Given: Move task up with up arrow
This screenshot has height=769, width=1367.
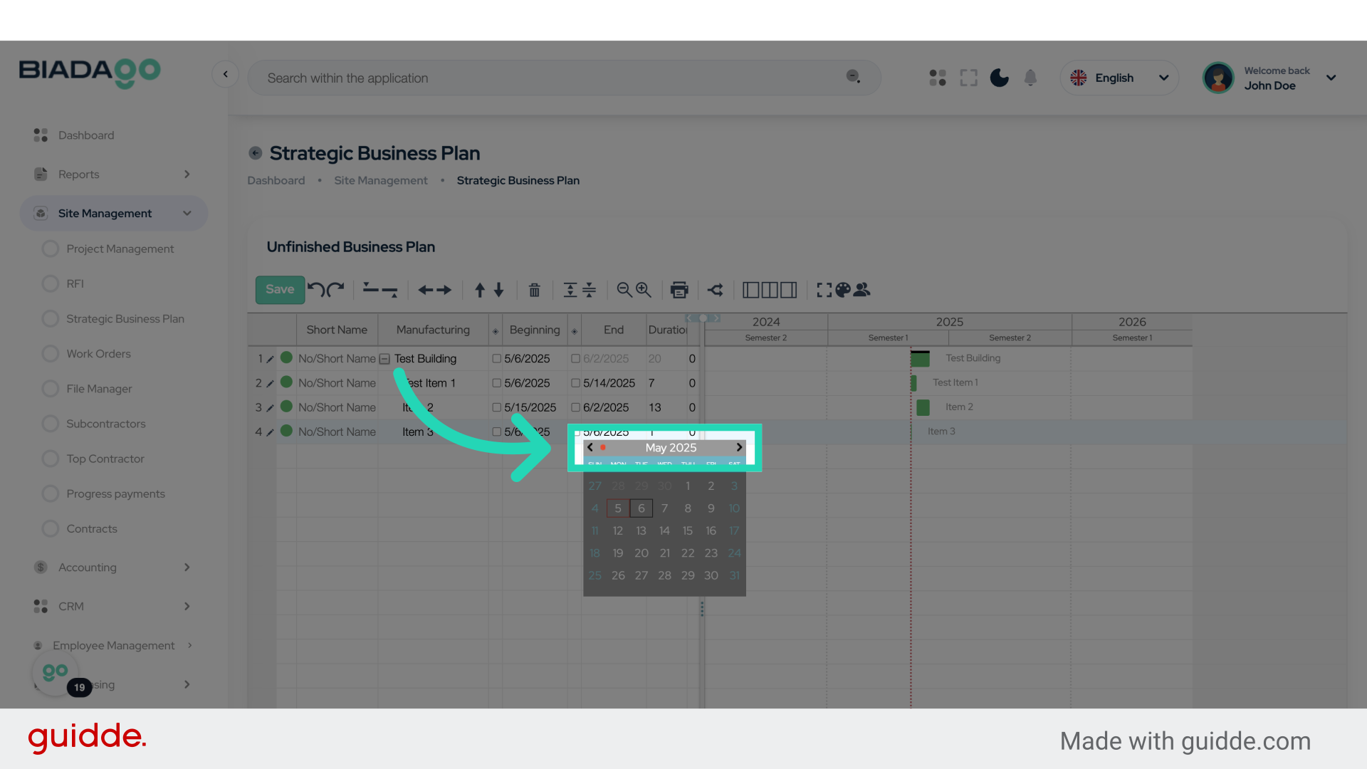Looking at the screenshot, I should pos(480,290).
